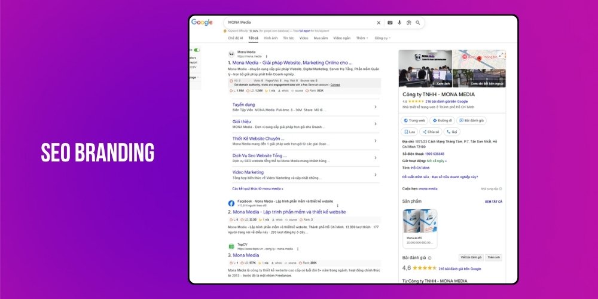Click the Facebook favicon on second result
The width and height of the screenshot is (598, 299).
pyautogui.click(x=231, y=203)
